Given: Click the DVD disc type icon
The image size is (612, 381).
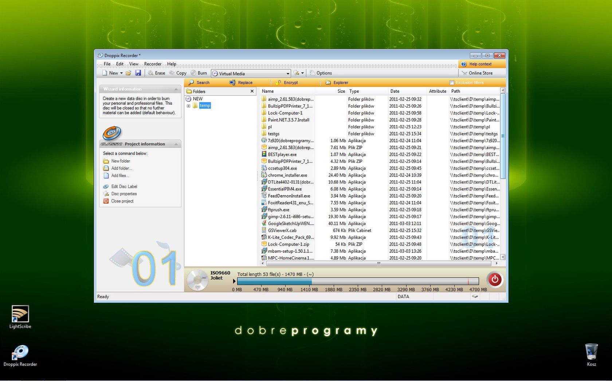Looking at the screenshot, I should pos(197,280).
